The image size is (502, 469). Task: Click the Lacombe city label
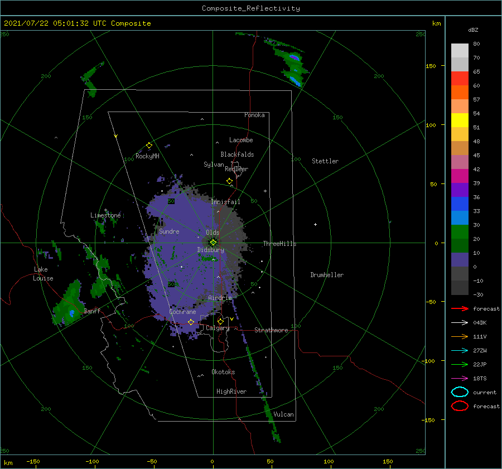(x=241, y=140)
